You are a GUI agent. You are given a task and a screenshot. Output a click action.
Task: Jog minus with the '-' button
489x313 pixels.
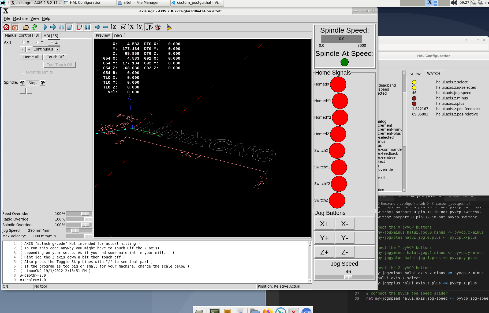click(x=23, y=49)
